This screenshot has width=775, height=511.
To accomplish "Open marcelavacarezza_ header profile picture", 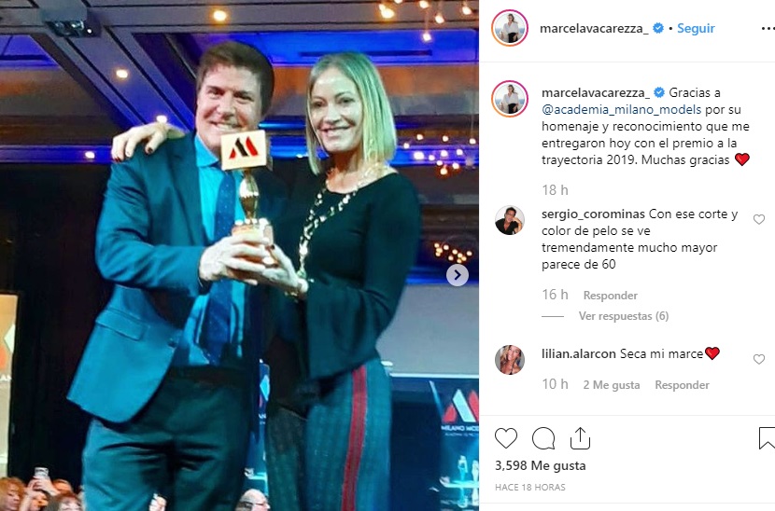I will coord(510,28).
